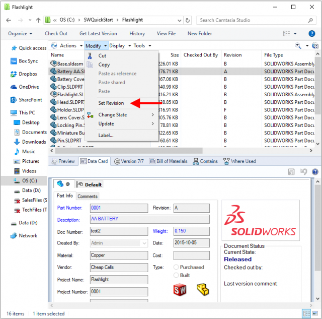This screenshot has width=322, height=319.
Task: Click the View File button
Action: (166, 34)
